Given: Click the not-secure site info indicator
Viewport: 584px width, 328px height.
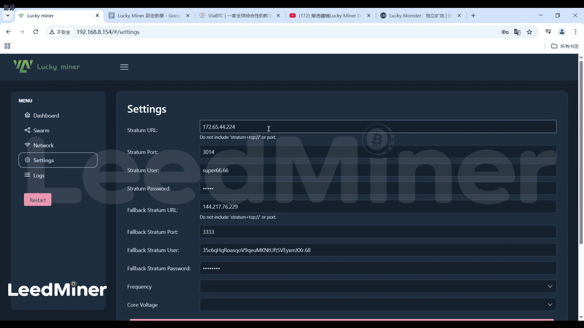Looking at the screenshot, I should [x=60, y=32].
